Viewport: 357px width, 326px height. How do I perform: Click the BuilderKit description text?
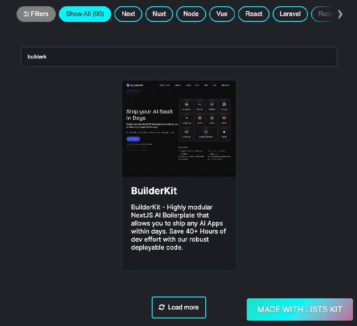(178, 227)
